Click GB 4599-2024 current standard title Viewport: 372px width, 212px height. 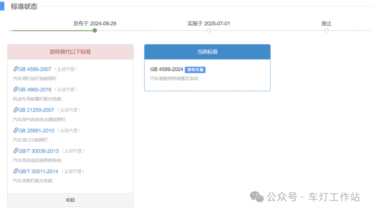(x=167, y=69)
